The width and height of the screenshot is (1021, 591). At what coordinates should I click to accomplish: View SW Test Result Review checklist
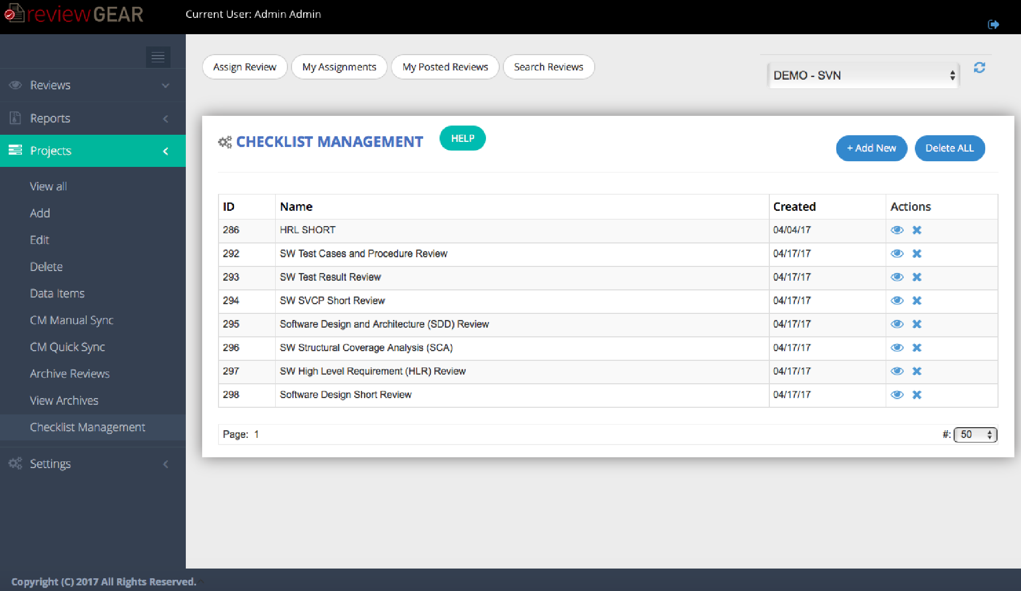pos(897,277)
